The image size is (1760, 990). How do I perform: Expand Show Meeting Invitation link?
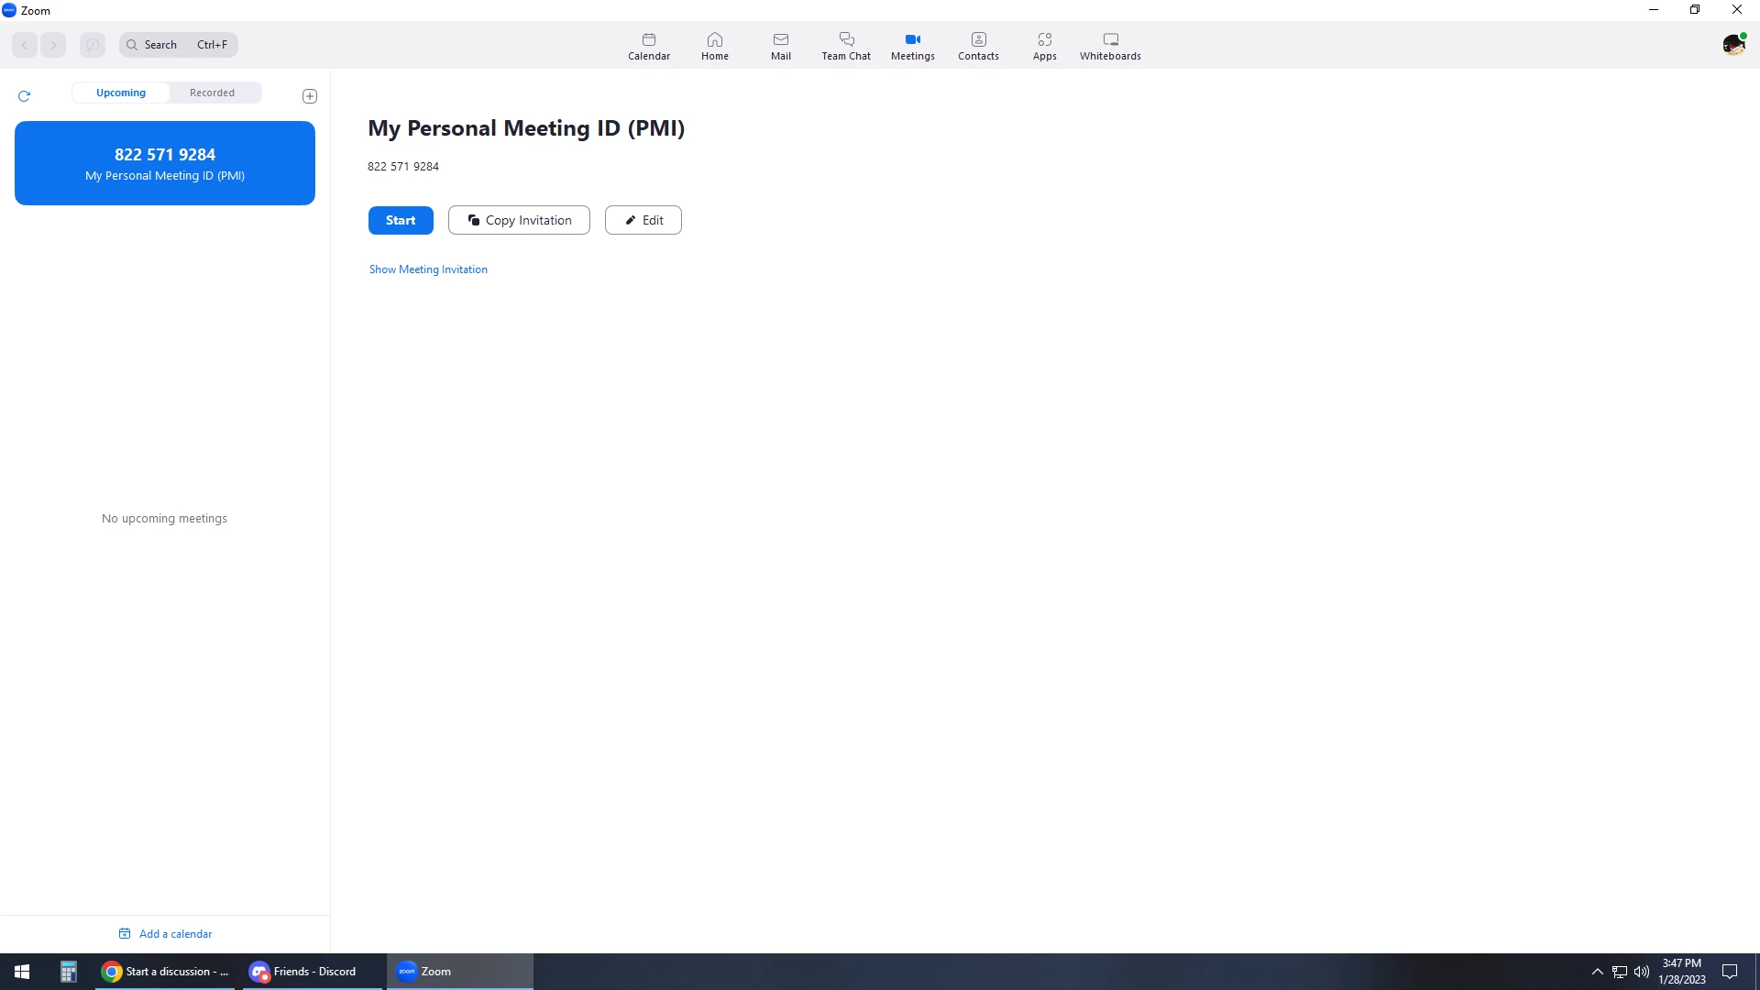(x=428, y=269)
